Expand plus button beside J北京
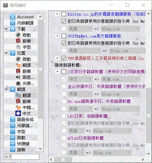This screenshot has width=152, height=163. tap(57, 72)
